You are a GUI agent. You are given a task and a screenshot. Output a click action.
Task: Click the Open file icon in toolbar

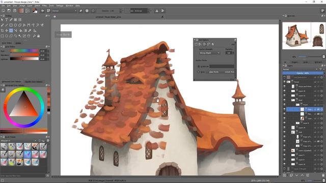point(9,11)
